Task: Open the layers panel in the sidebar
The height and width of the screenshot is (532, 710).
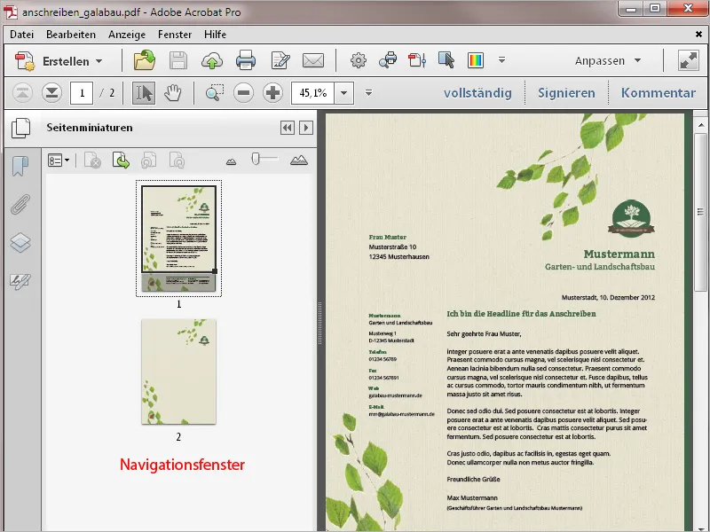Action: tap(20, 242)
